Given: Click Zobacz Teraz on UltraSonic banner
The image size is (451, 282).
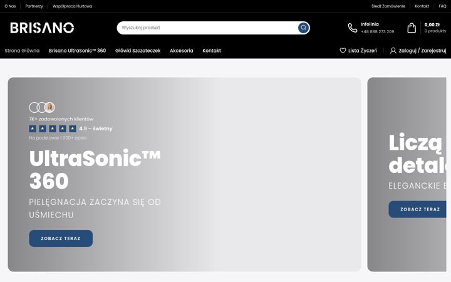Looking at the screenshot, I should tap(61, 238).
